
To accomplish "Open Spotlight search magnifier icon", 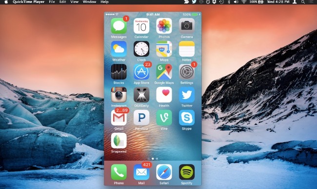I will [x=303, y=2].
